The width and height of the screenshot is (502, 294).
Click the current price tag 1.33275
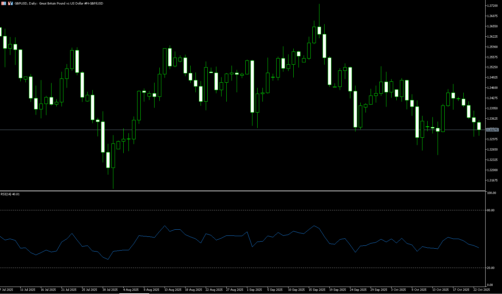[492, 130]
